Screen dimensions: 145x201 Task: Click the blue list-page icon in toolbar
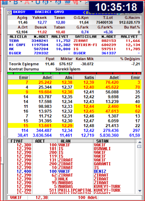5,2
